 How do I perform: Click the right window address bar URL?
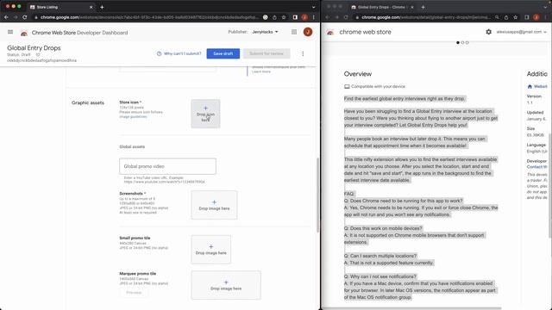pos(426,17)
